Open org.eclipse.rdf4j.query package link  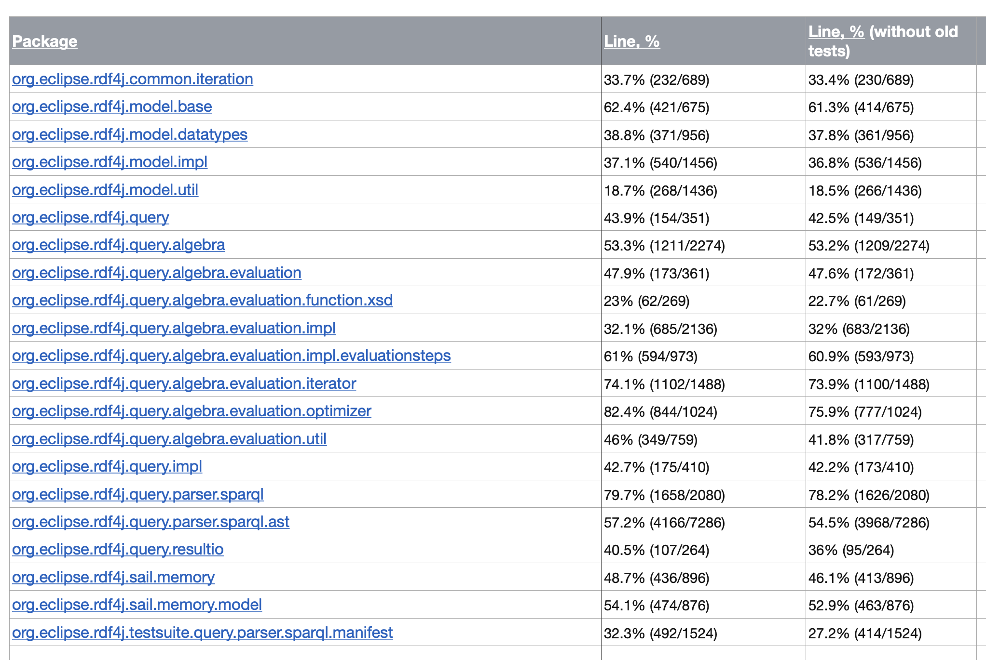pos(90,217)
